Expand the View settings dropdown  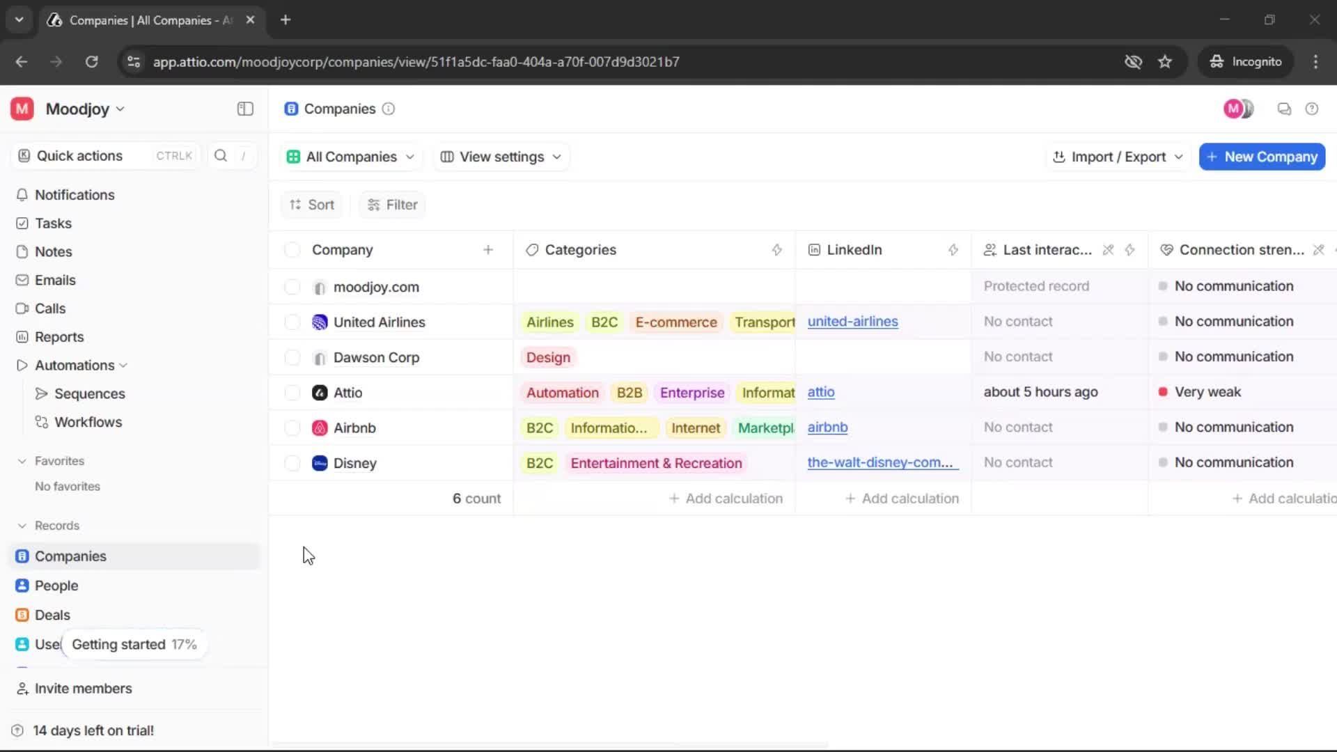(x=501, y=157)
